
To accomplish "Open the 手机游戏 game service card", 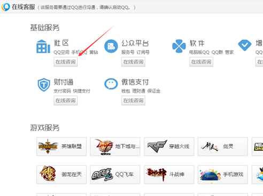I will pyautogui.click(x=223, y=175).
